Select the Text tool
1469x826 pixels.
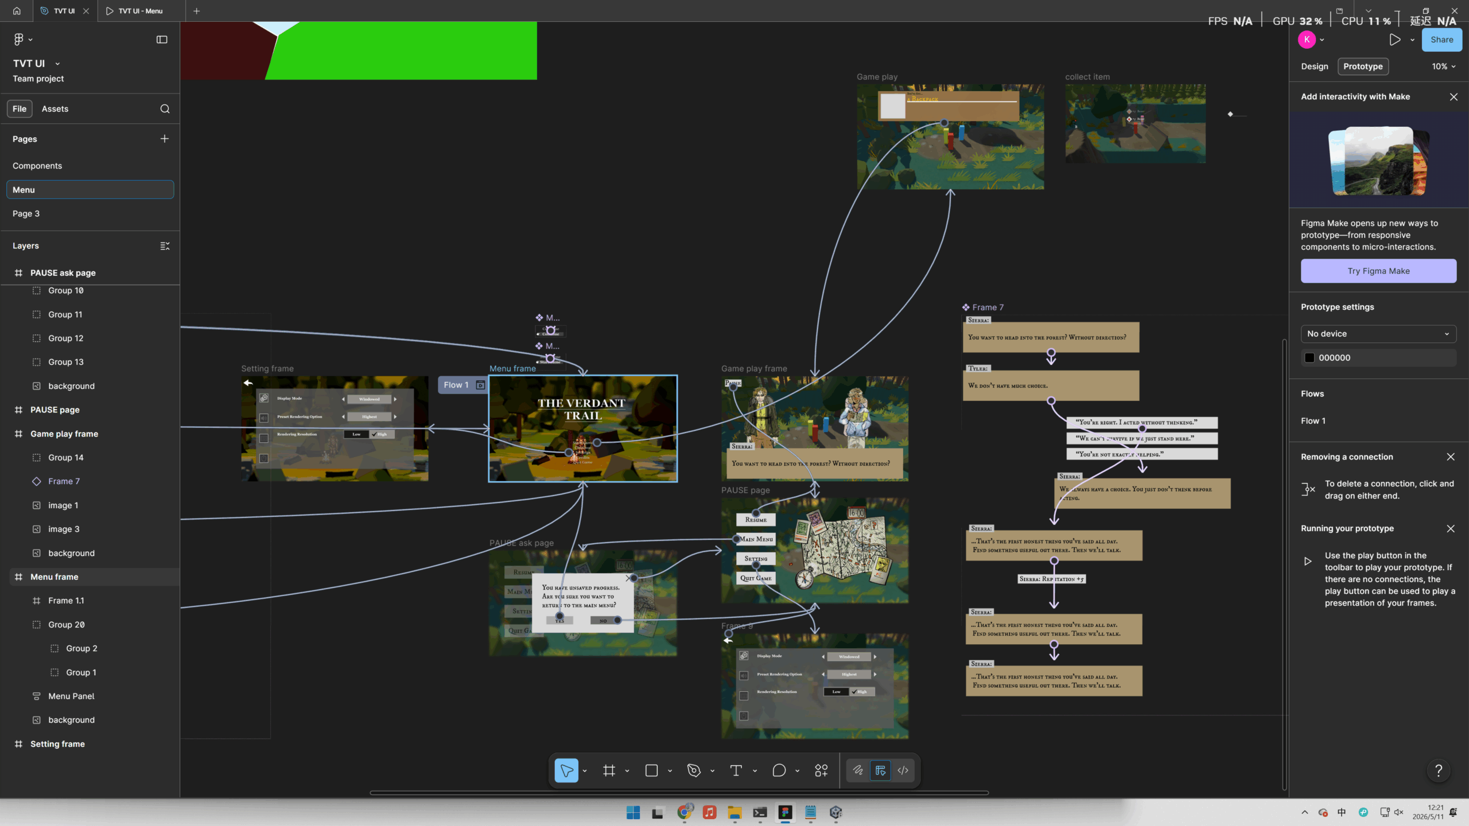pos(736,770)
